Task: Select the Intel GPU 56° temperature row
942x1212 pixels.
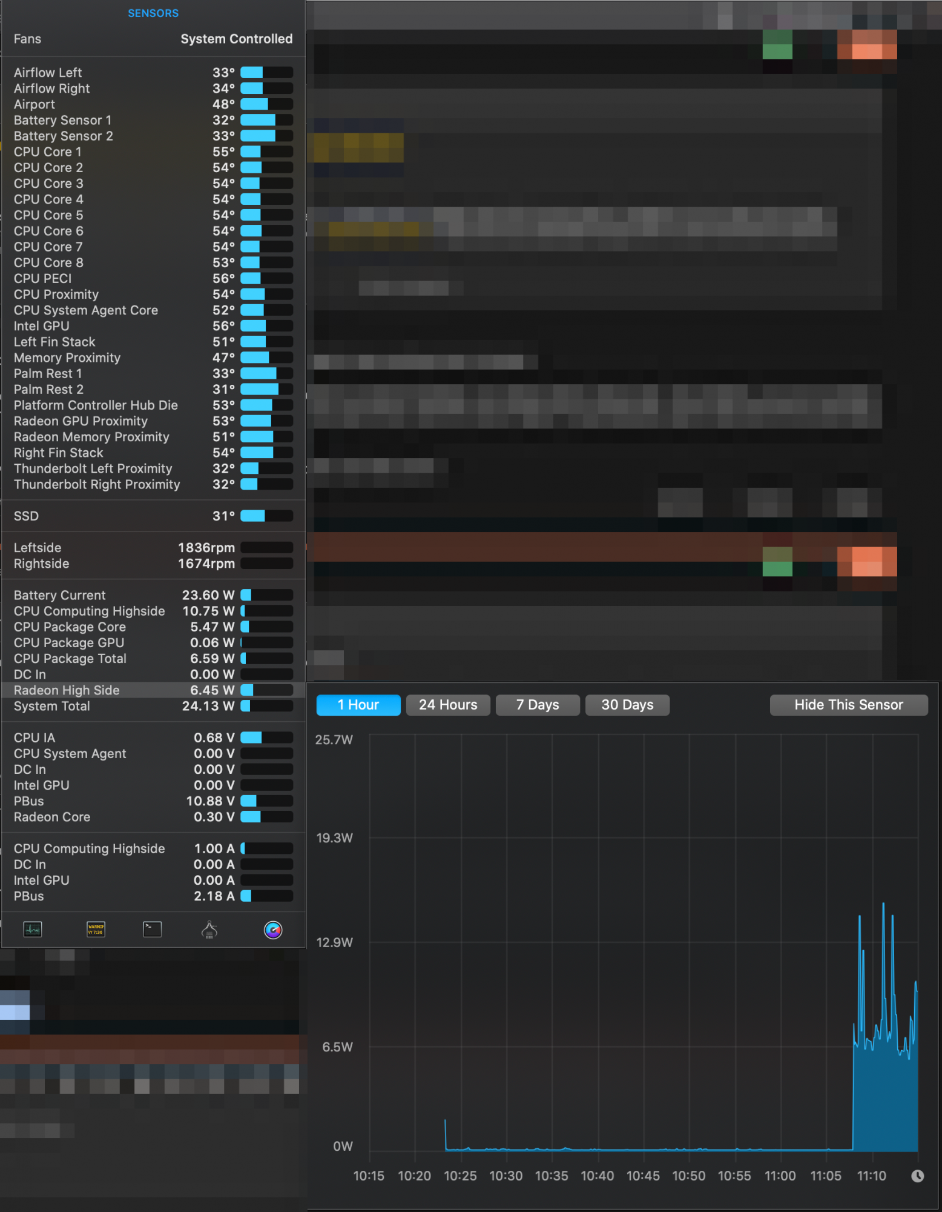Action: (153, 325)
